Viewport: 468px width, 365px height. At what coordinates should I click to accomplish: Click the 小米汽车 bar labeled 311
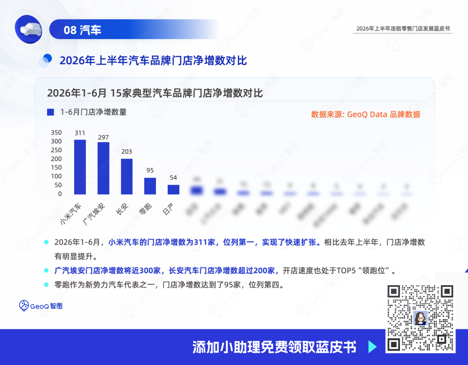click(x=80, y=167)
